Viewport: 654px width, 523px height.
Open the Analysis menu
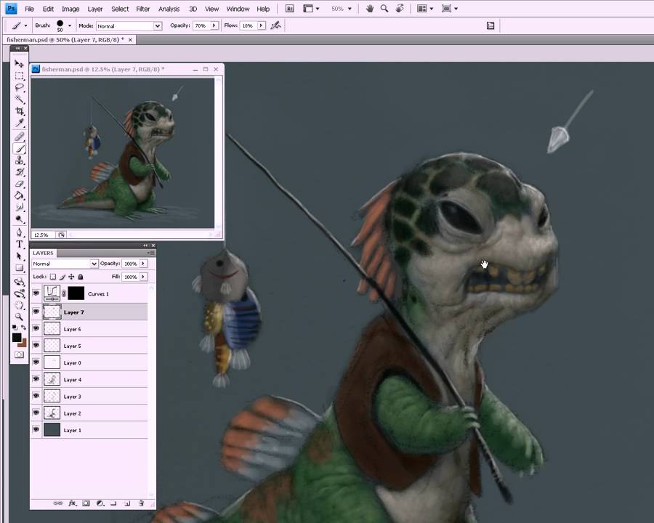(169, 9)
